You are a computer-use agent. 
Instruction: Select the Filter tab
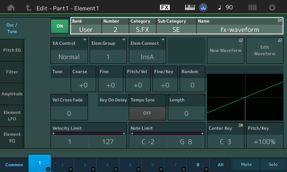[12, 72]
